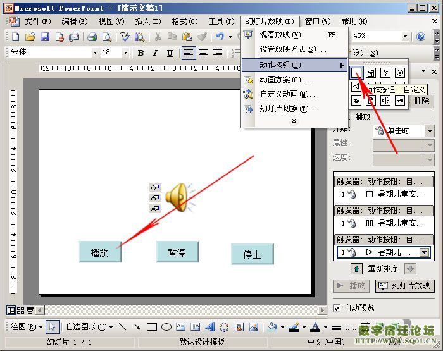Toggle center text alignment
Image resolution: width=443 pixels, height=351 pixels.
(x=203, y=52)
